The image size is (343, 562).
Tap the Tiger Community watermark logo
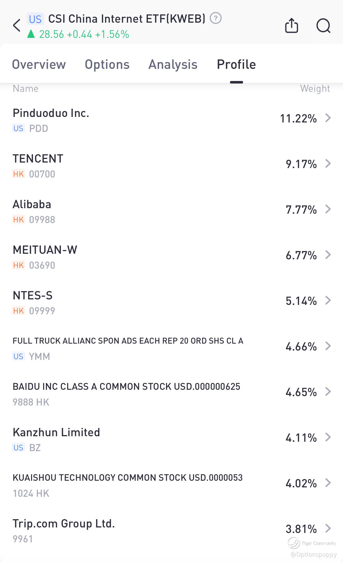click(x=294, y=543)
